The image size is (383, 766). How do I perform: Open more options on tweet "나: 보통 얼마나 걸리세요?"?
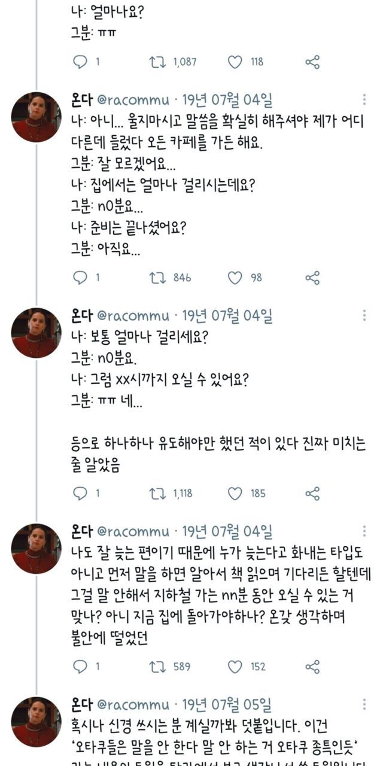pos(364,315)
